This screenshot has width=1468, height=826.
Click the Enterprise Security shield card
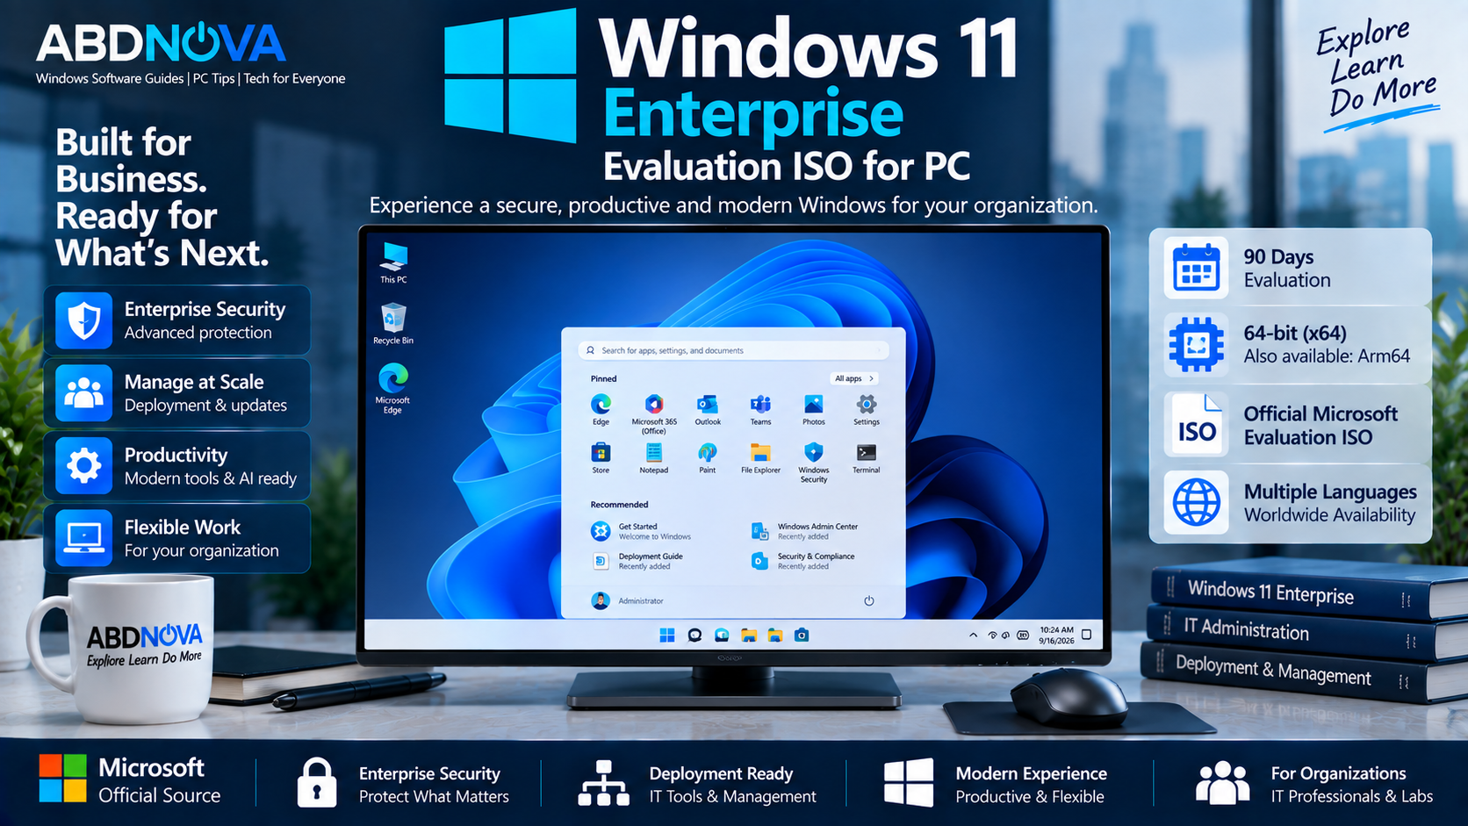177,320
